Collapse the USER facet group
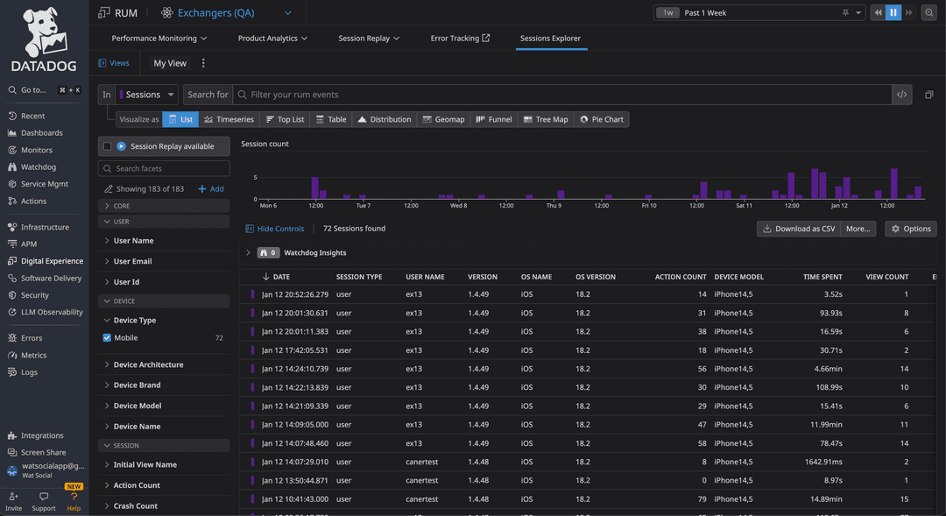Viewport: 946px width, 516px height. point(164,222)
